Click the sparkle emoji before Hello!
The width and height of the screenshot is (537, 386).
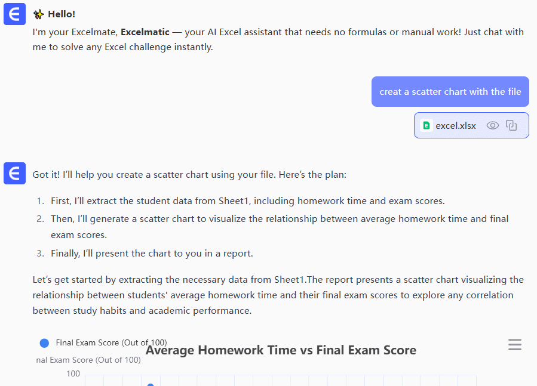click(38, 14)
